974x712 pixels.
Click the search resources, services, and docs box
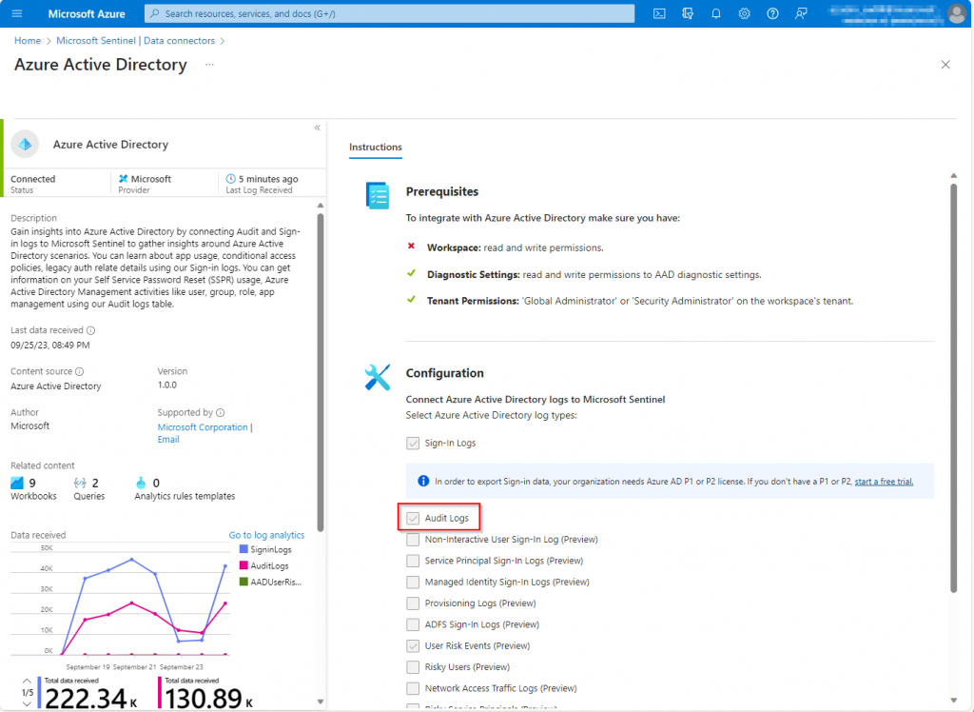390,13
